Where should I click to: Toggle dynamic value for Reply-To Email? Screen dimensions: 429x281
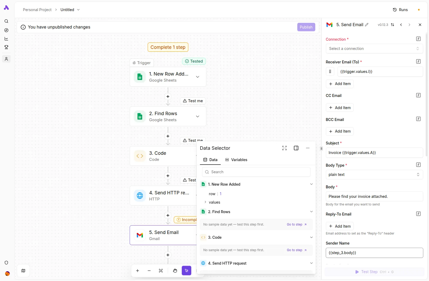click(x=418, y=214)
